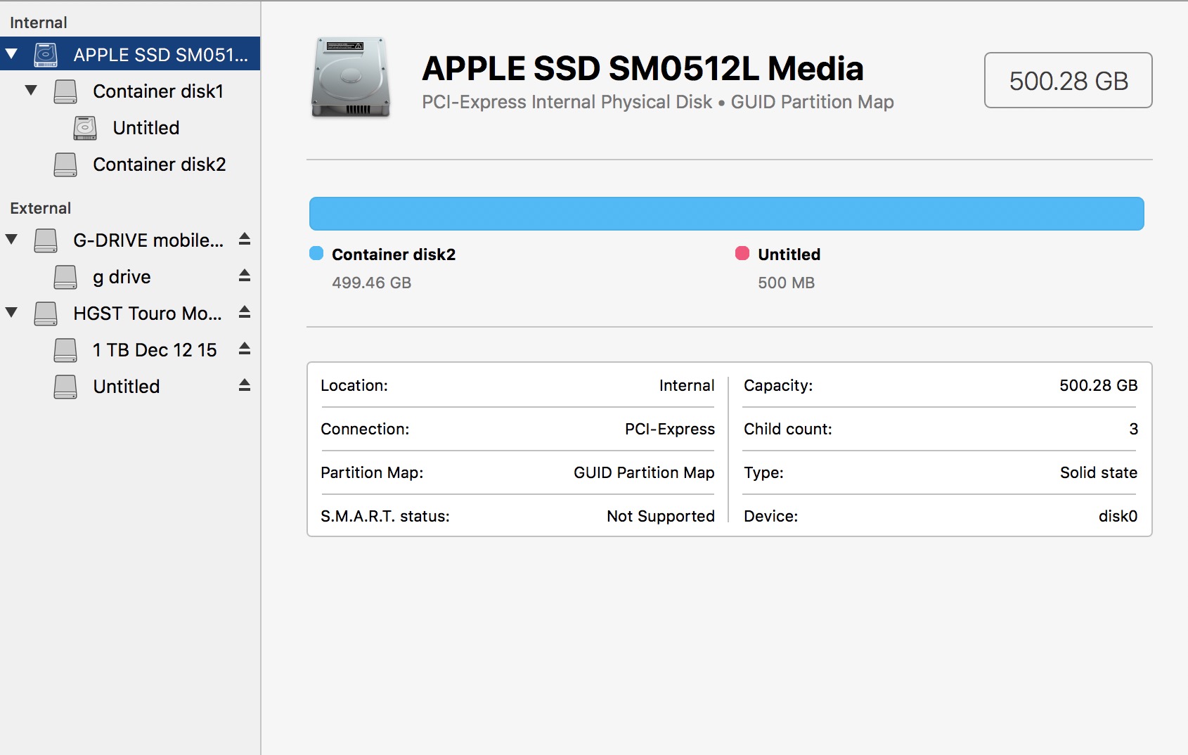The image size is (1188, 755).
Task: Click the external Untitled volume icon
Action: click(x=65, y=387)
